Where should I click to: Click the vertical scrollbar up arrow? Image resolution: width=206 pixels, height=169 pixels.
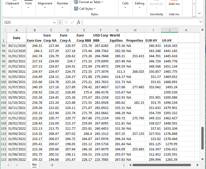click(202, 30)
